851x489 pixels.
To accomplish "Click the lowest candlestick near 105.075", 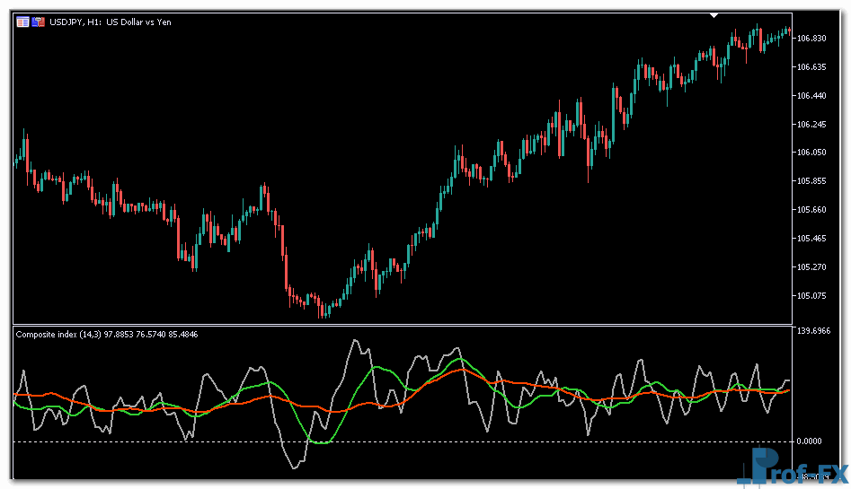I will 323,310.
